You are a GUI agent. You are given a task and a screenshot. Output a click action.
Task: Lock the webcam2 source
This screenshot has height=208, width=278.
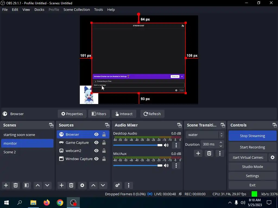pyautogui.click(x=104, y=151)
